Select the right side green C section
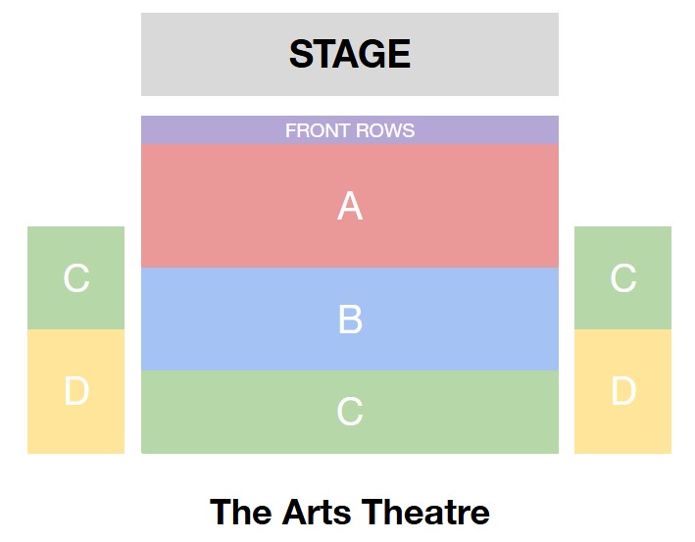 click(x=622, y=278)
